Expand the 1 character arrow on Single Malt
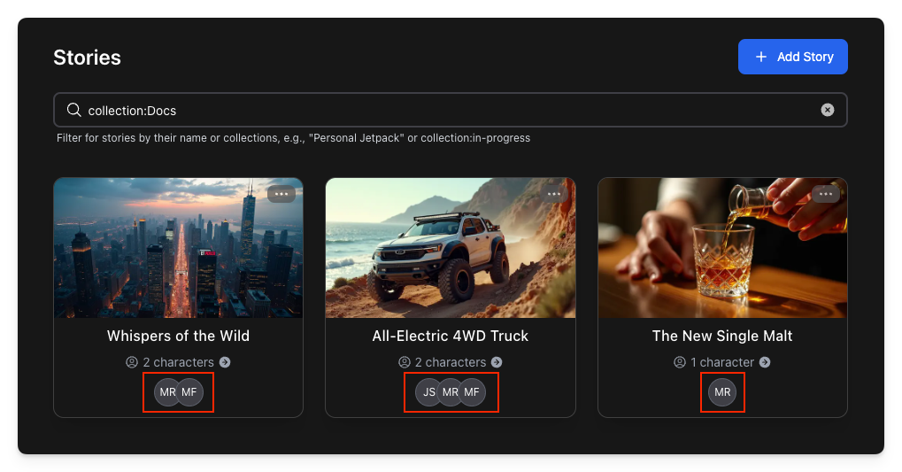 (x=765, y=362)
